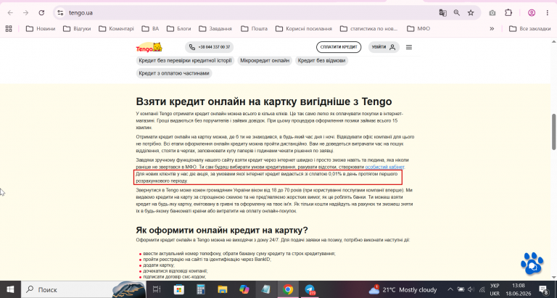Screen dimensions: 557x298
Task: Open the ВА bookmark folder
Action: [150, 28]
